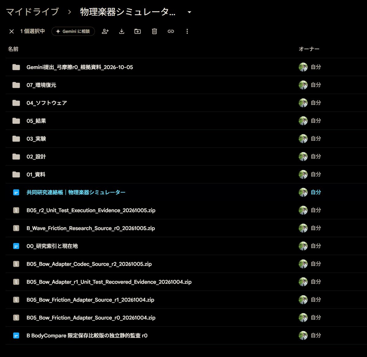Screen dimensions: 367x357
Task: Click 自分 owner text in 05_結果 row
Action: [316, 121]
